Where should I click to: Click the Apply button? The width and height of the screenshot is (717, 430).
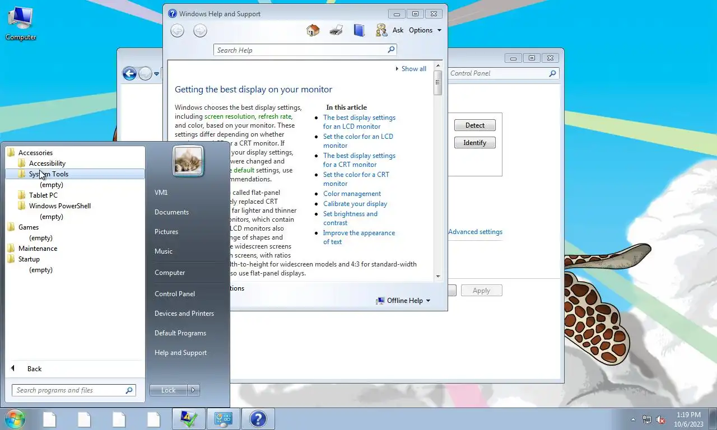click(481, 291)
